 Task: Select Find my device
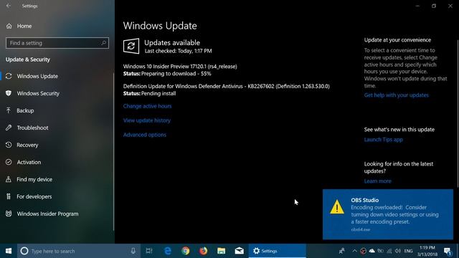click(x=57, y=179)
